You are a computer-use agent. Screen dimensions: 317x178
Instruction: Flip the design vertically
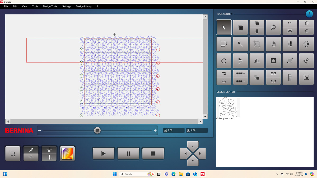pos(240,61)
